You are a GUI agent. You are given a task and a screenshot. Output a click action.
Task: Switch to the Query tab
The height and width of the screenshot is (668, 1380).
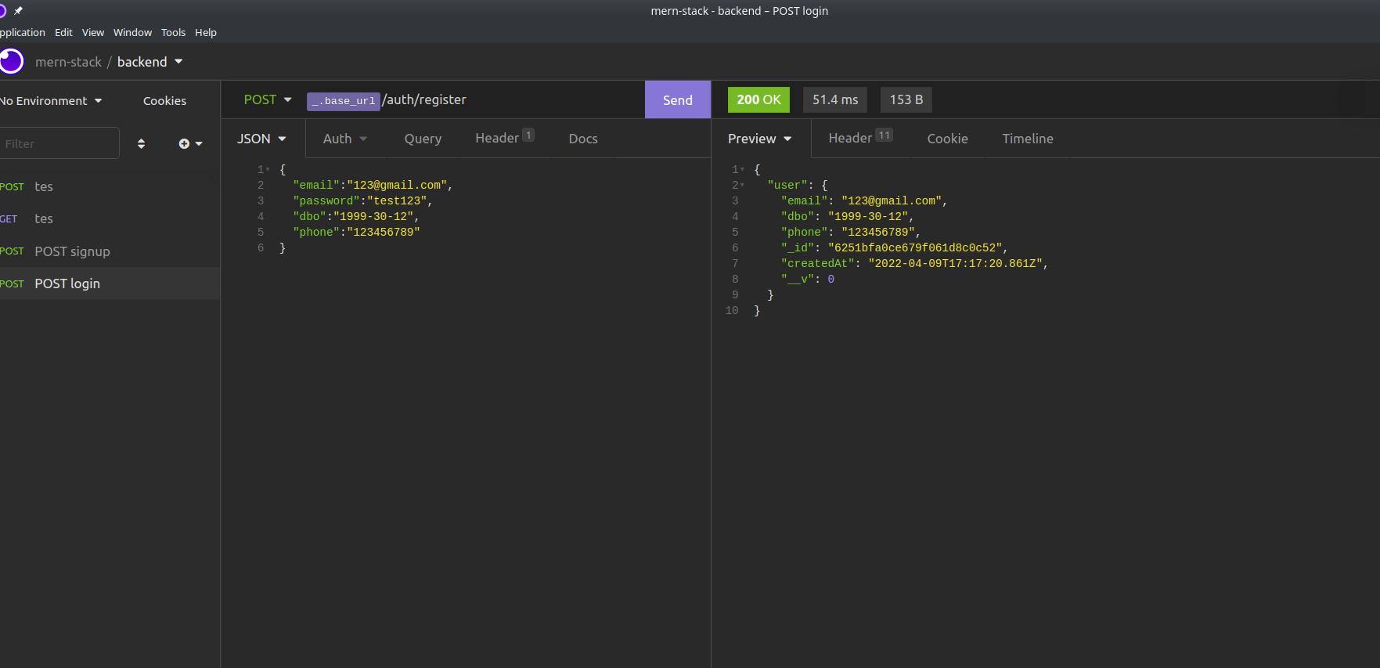point(423,139)
